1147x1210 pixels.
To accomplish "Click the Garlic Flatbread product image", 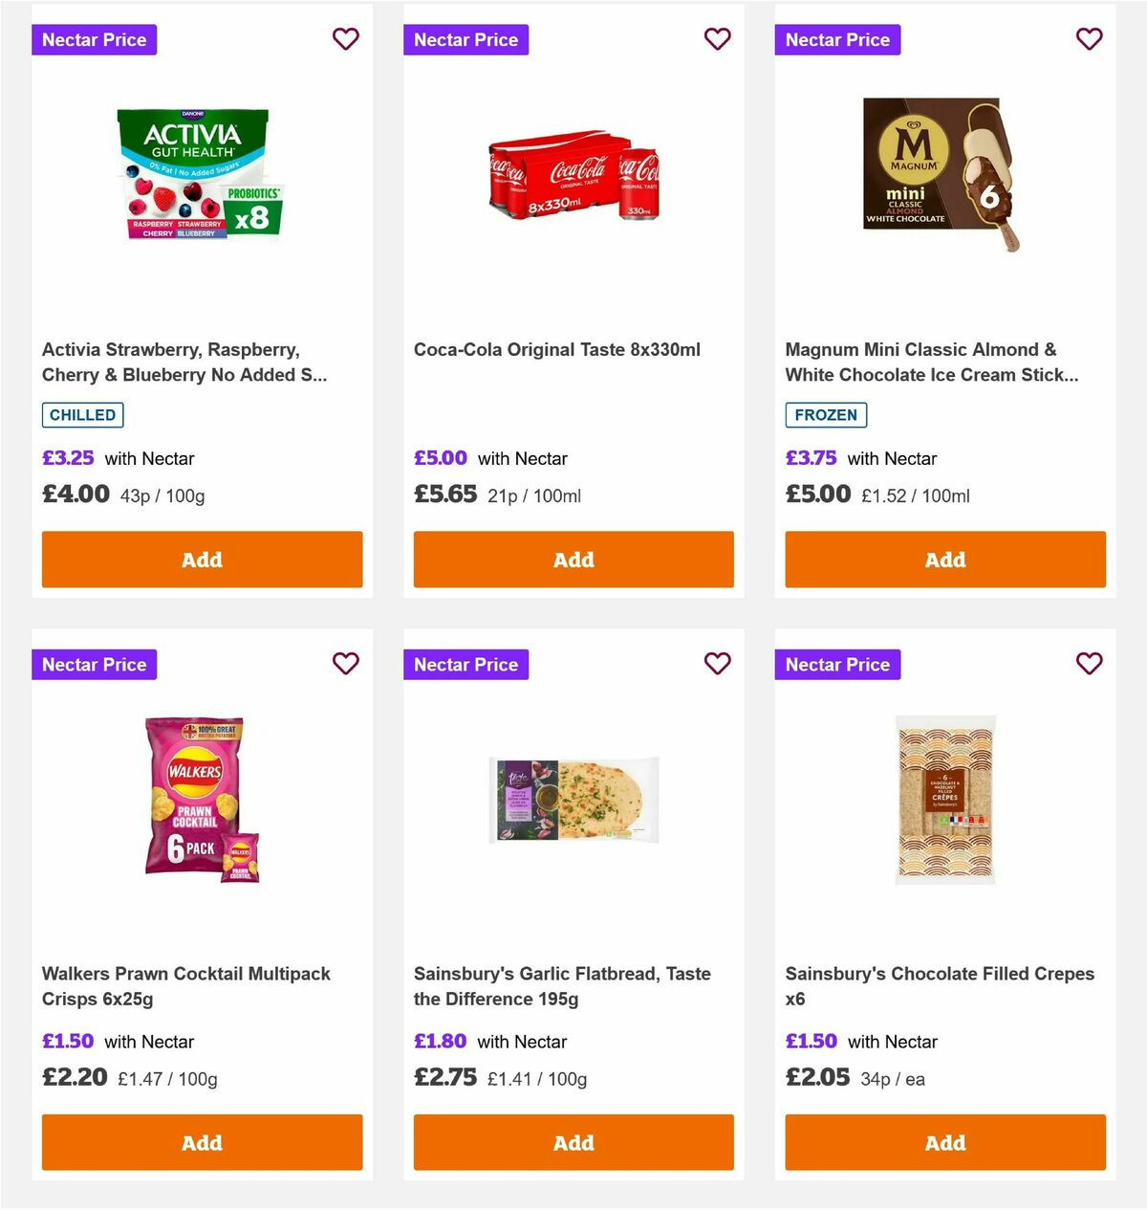I will 573,801.
